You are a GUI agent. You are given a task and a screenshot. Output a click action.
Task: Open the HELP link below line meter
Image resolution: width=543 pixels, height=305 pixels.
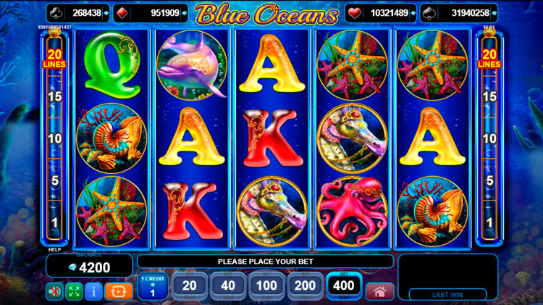54,249
